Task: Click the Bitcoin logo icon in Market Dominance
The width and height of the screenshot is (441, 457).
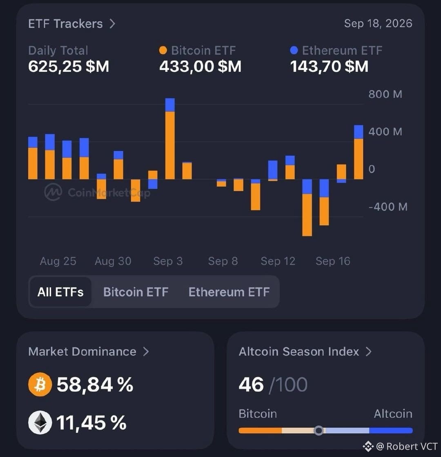Action: (40, 384)
